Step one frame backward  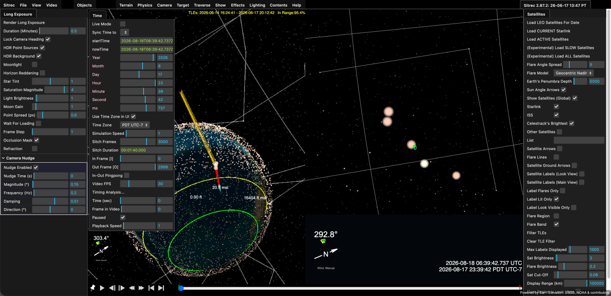click(112, 288)
